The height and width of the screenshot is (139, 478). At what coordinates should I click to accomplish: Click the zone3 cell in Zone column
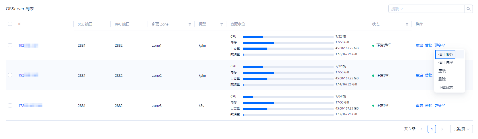(157, 105)
